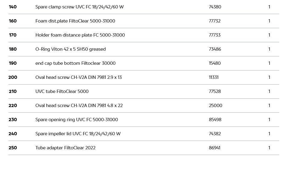Viewport: 291px width, 179px height.
Task: Select position number 160
Action: (x=13, y=21)
